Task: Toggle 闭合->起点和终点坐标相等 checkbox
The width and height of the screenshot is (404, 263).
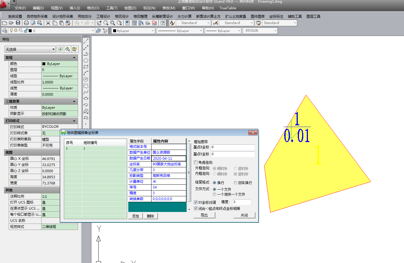Action: point(196,208)
